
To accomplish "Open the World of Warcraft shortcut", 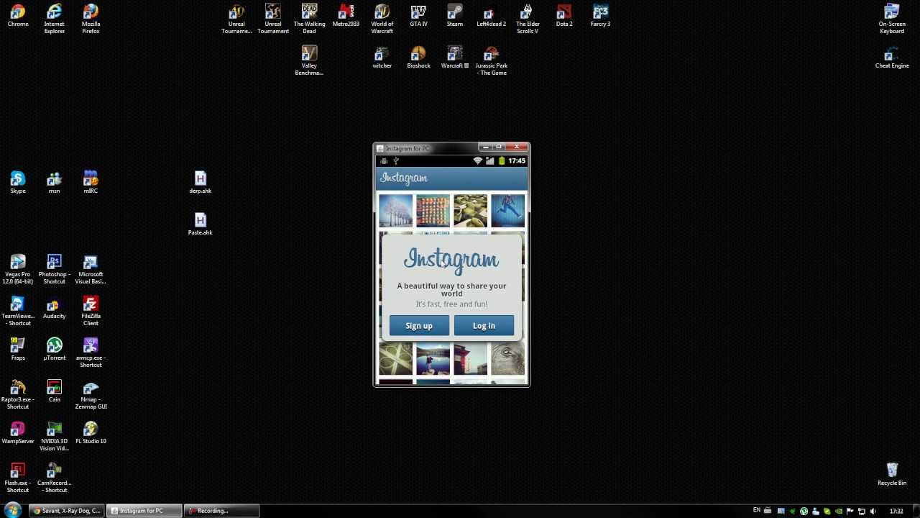I will coord(382,19).
